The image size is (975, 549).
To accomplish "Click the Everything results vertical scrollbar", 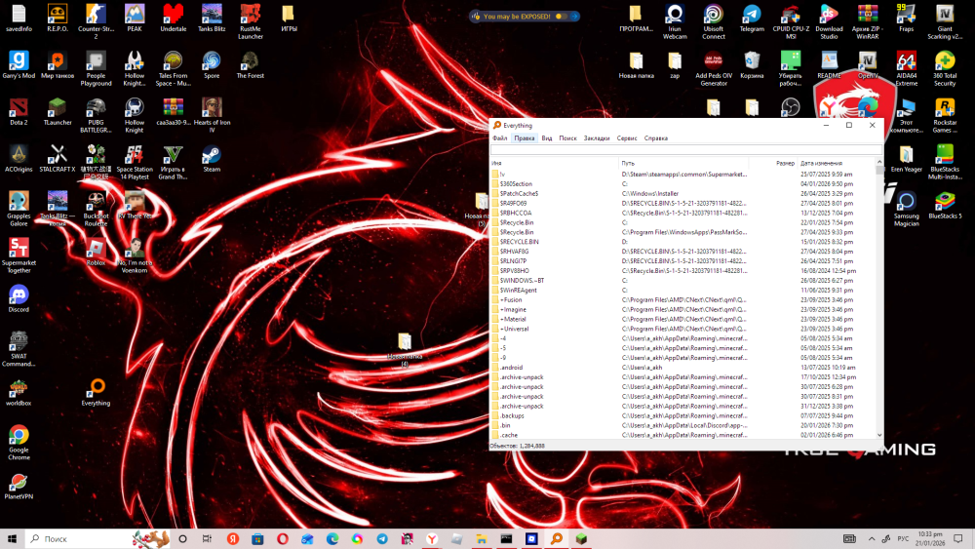I will click(879, 298).
